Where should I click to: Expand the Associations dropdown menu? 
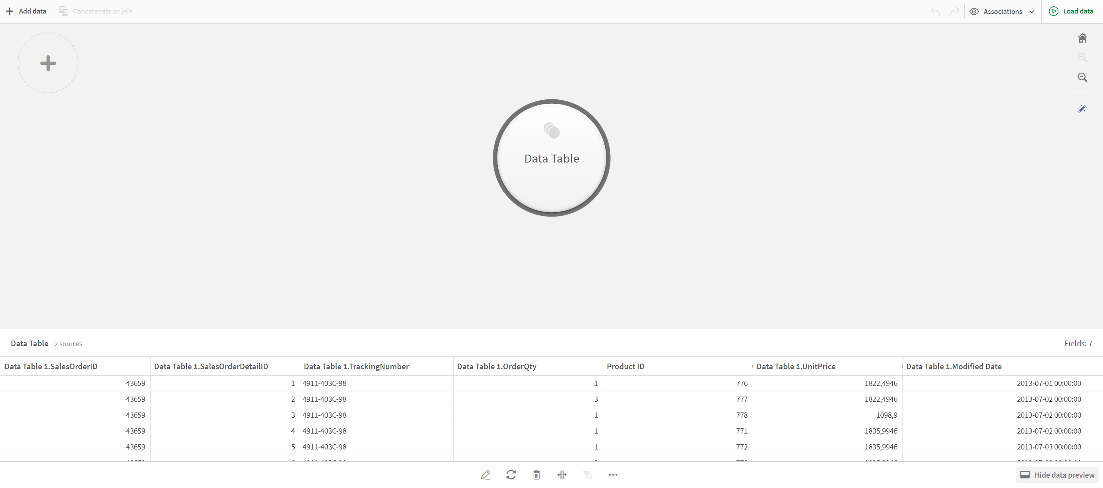[x=1031, y=11]
